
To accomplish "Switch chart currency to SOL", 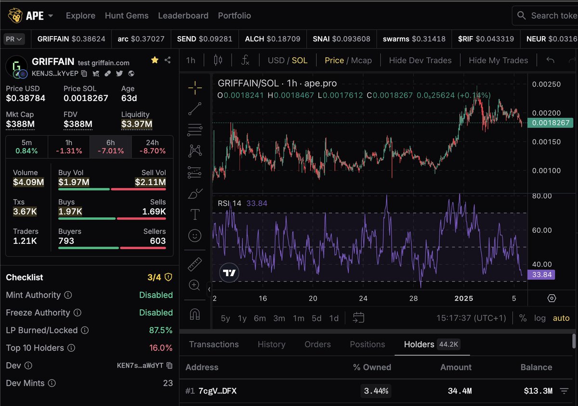I will click(x=299, y=60).
